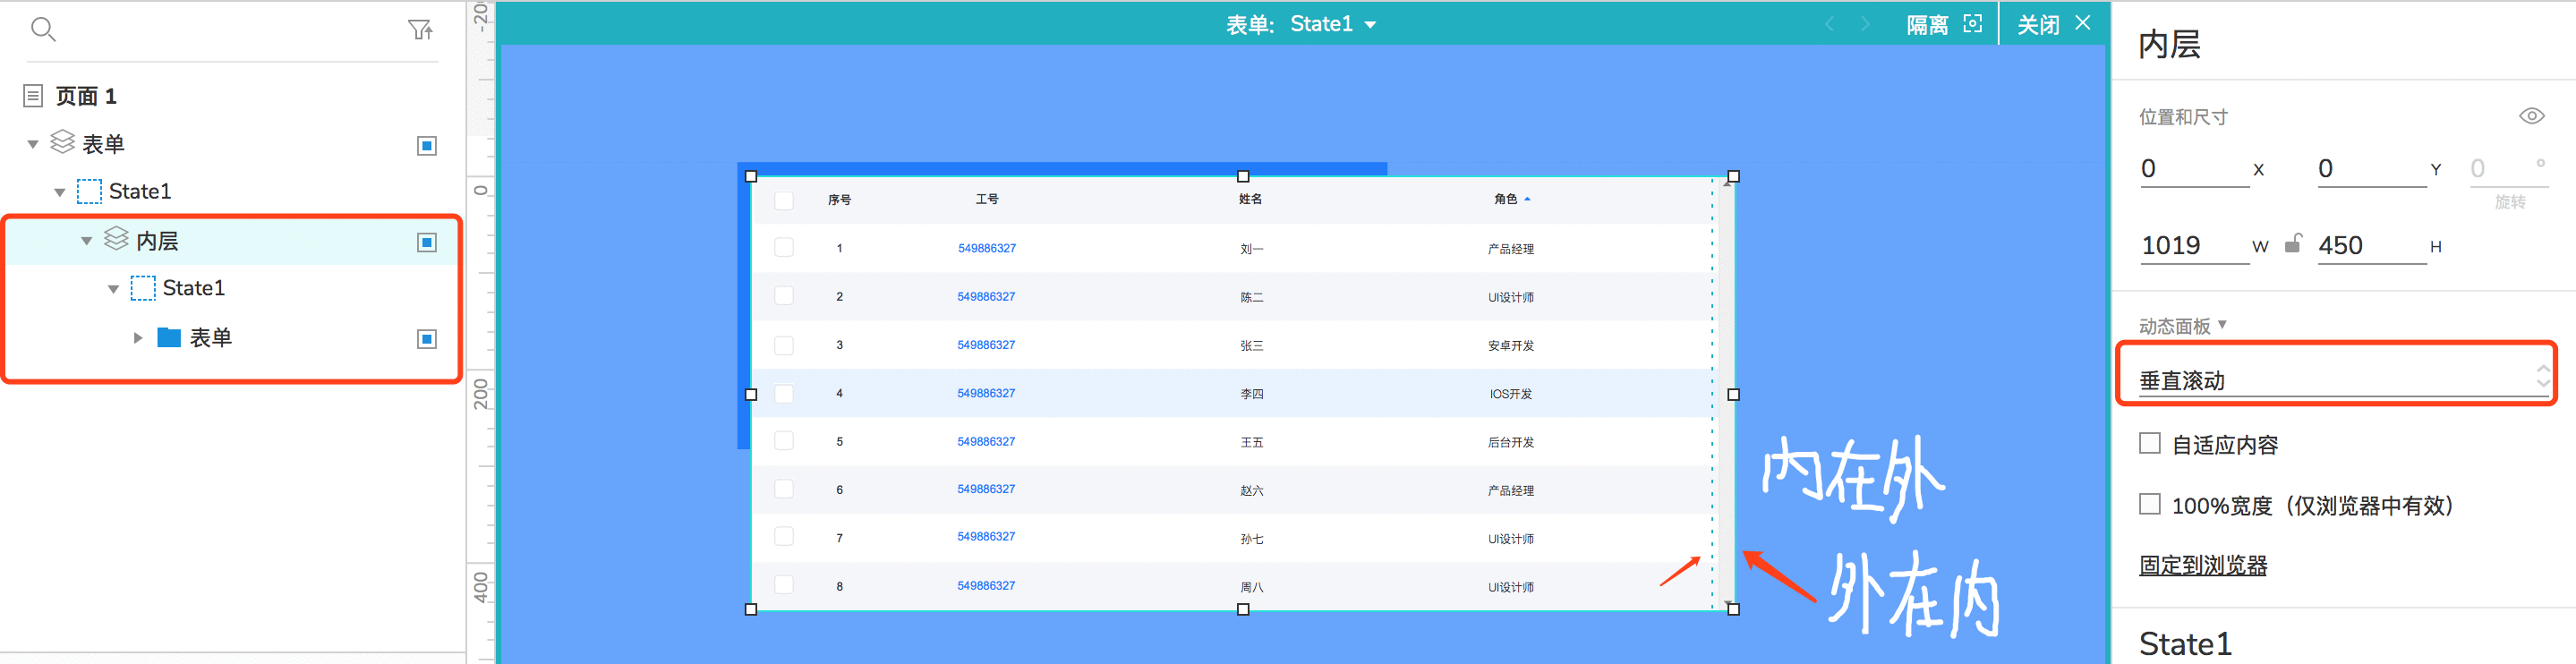Viewport: 2576px width, 664px height.
Task: Open the outline filter icon
Action: 420,30
